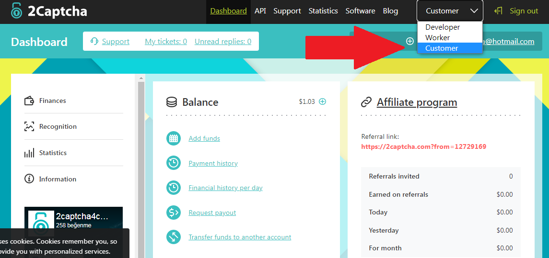Open the My tickets: 0 link

pos(166,42)
